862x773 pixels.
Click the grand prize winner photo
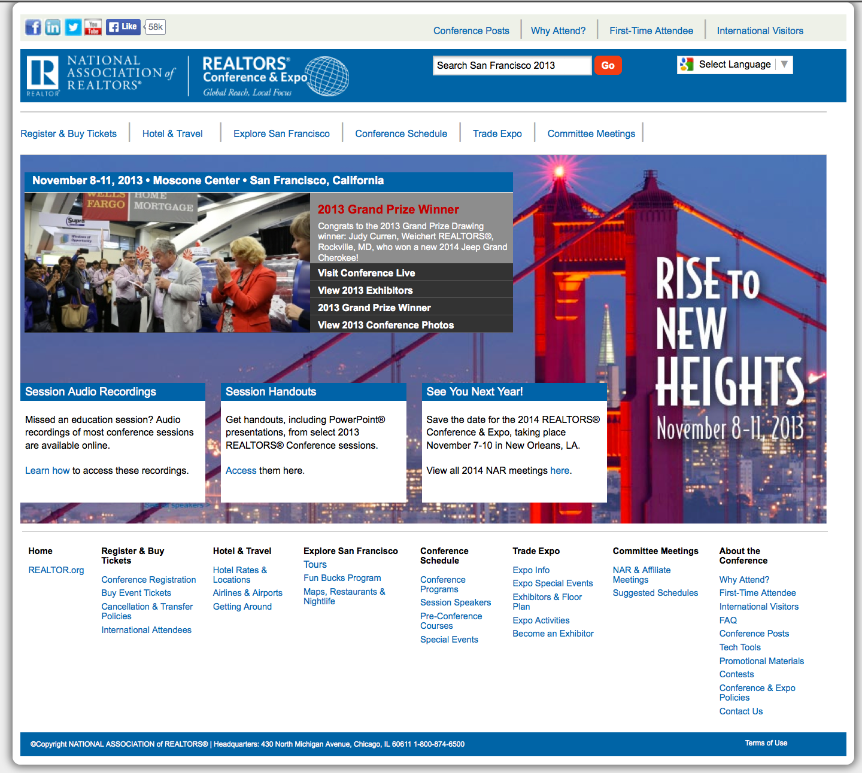[167, 262]
